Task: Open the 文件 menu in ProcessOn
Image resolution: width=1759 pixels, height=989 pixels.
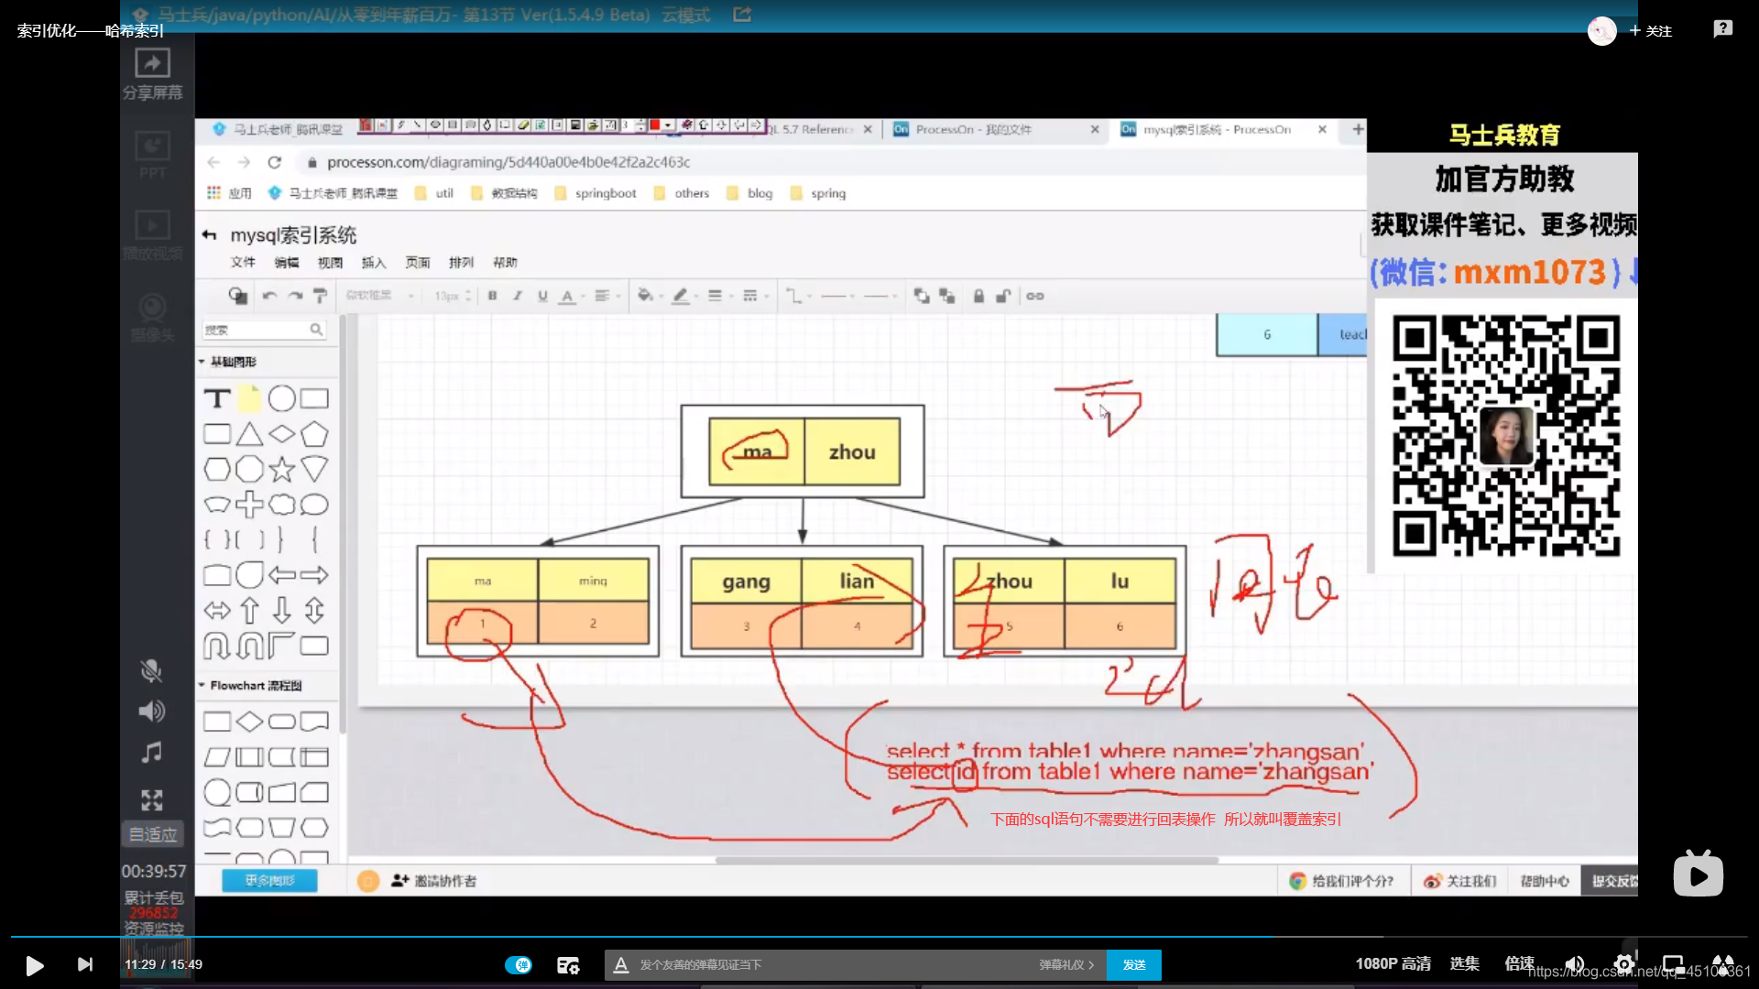Action: (243, 263)
